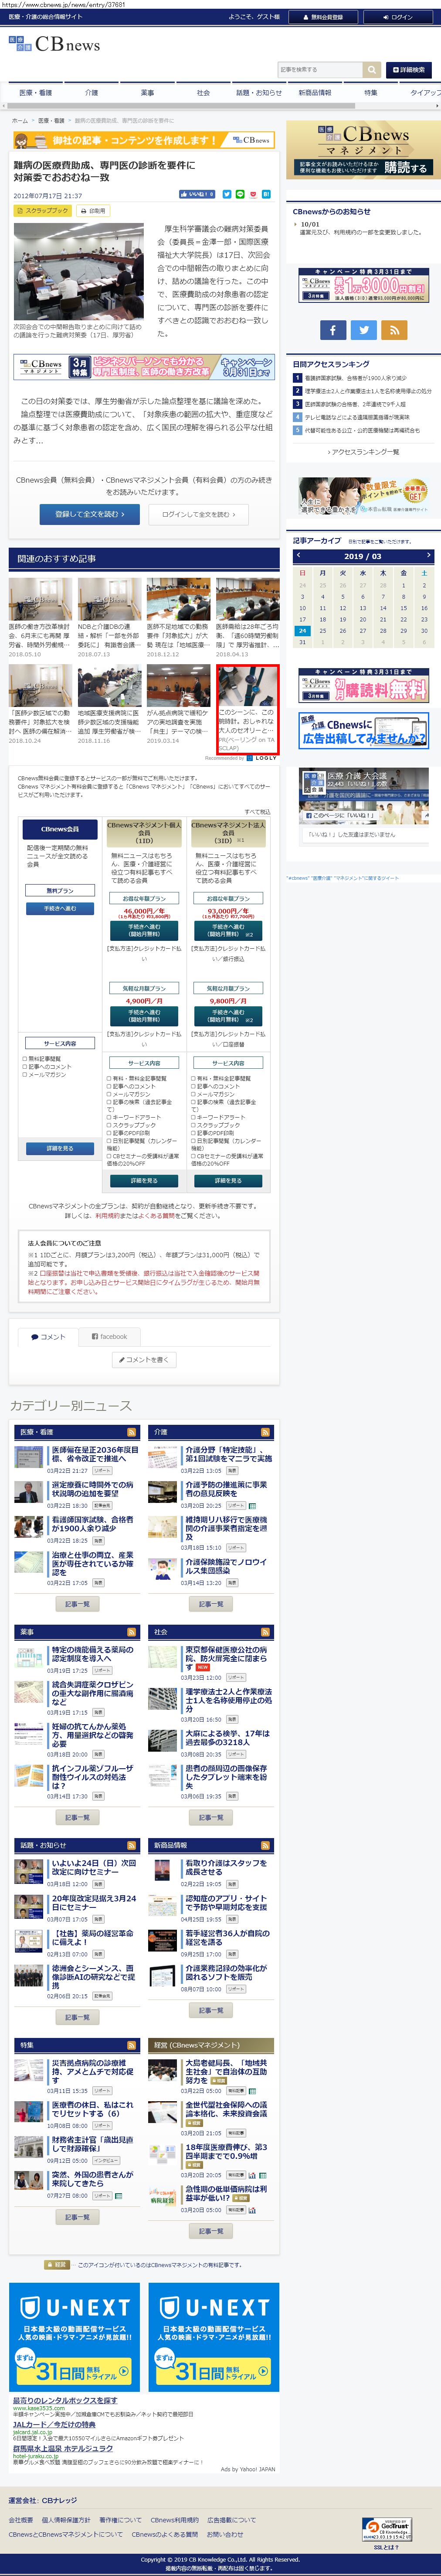Image resolution: width=441 pixels, height=2576 pixels.
Task: Click 詳細を見る under CBnews会員 plan
Action: [60, 1148]
